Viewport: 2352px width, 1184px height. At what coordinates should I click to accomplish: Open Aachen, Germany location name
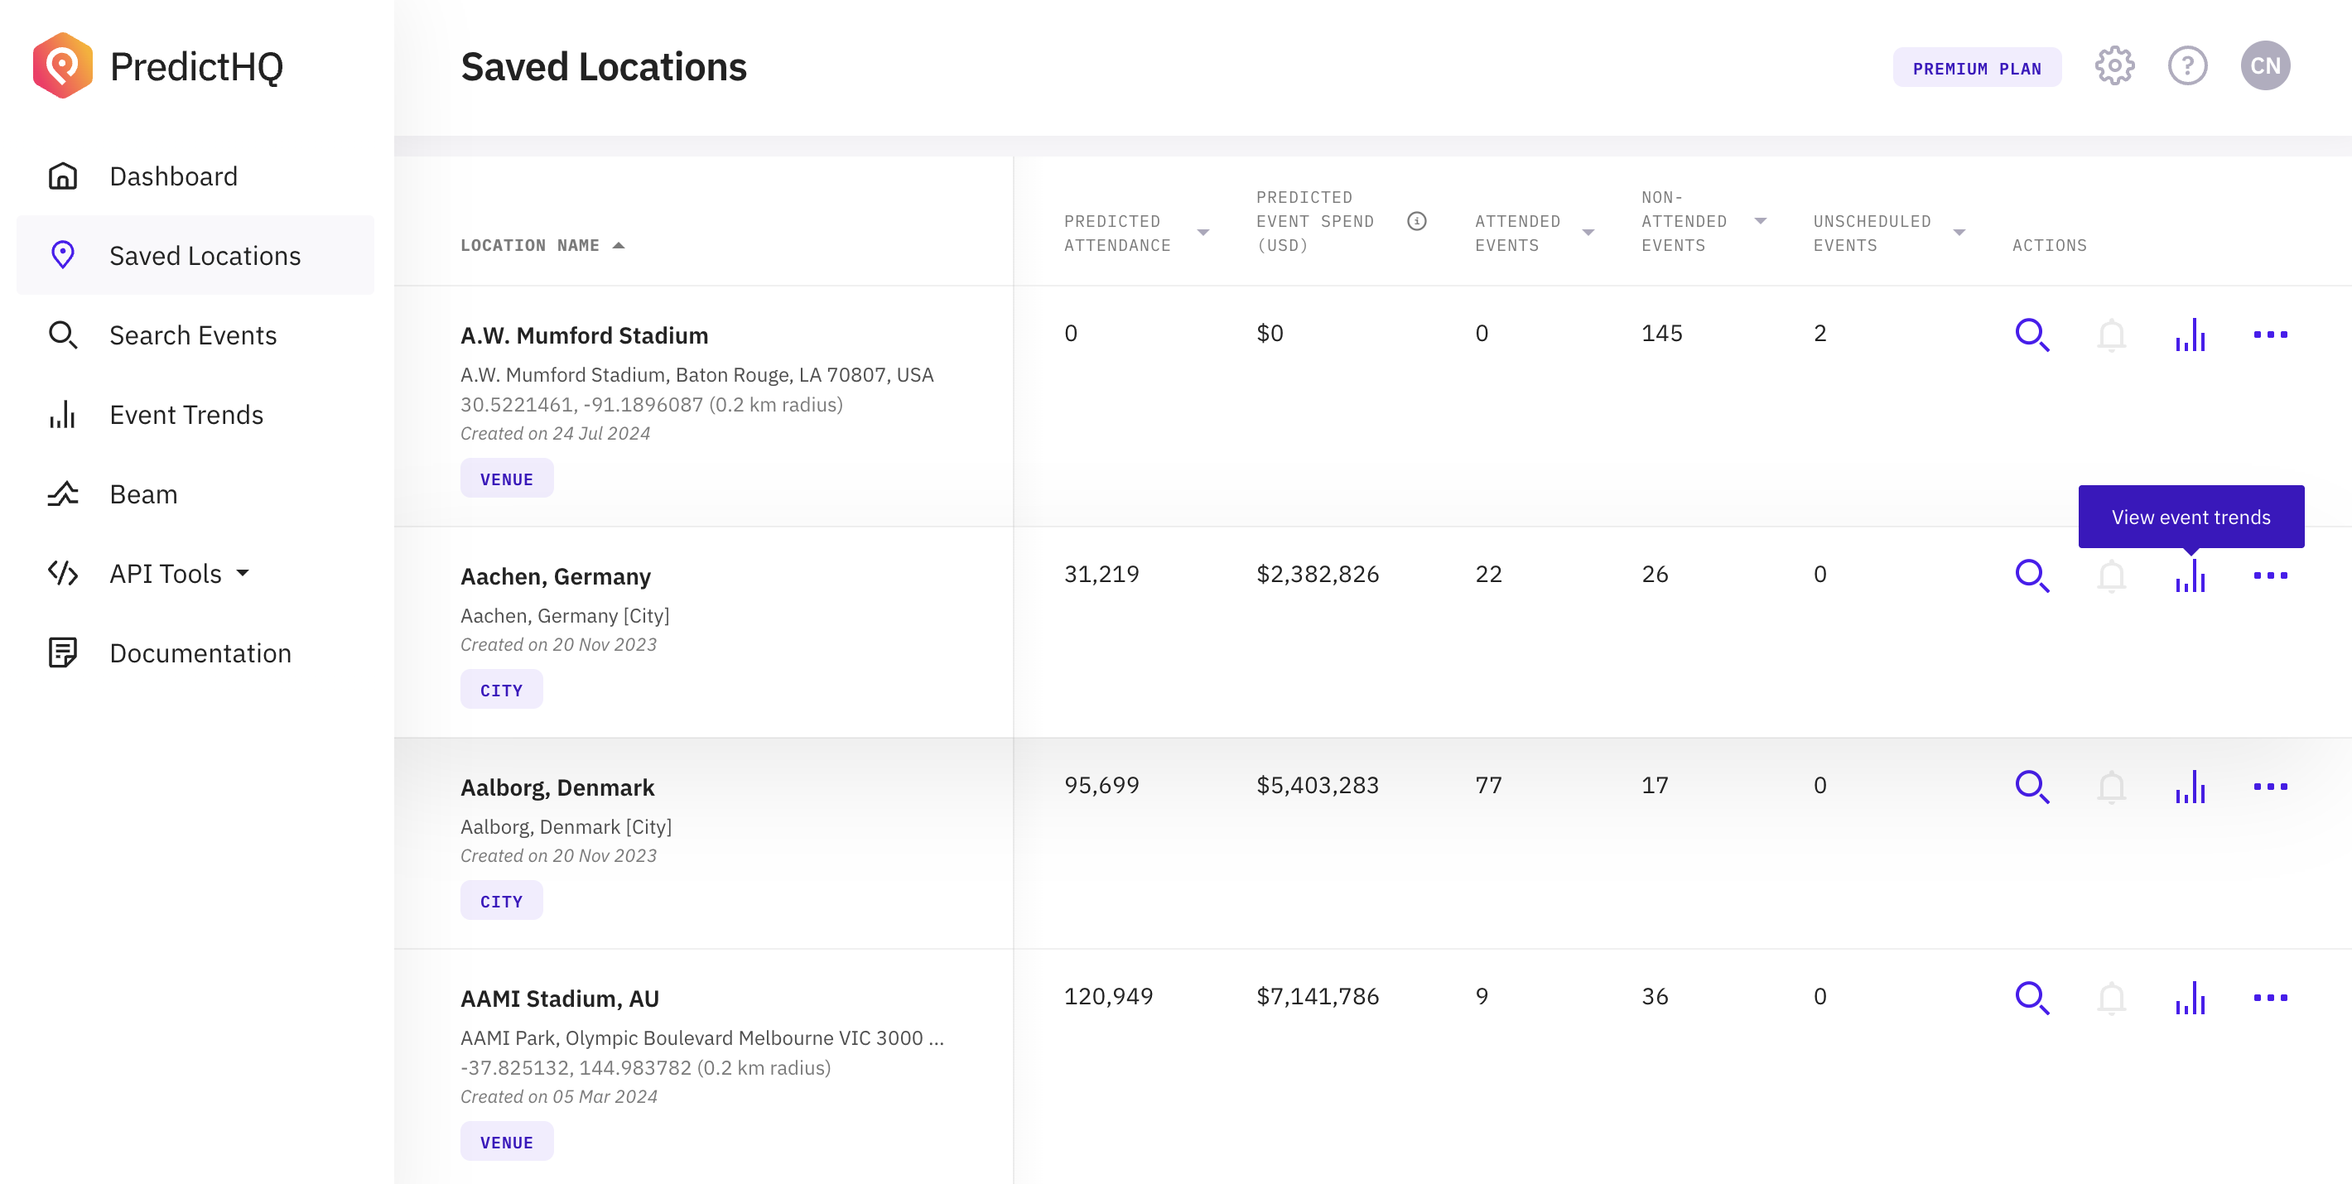coord(555,576)
